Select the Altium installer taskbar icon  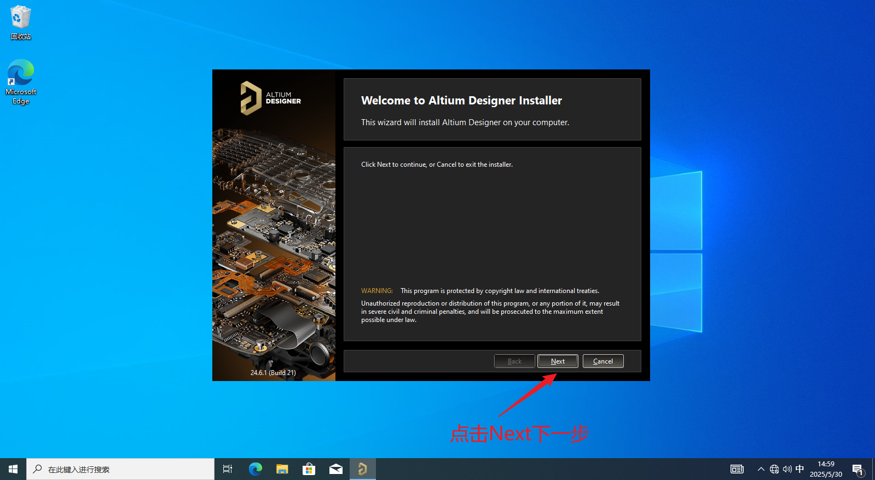tap(362, 469)
